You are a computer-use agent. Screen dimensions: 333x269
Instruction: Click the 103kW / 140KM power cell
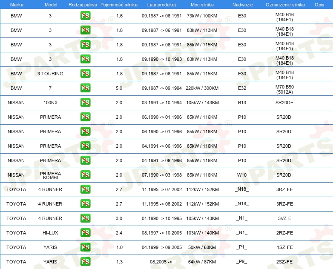pyautogui.click(x=202, y=233)
